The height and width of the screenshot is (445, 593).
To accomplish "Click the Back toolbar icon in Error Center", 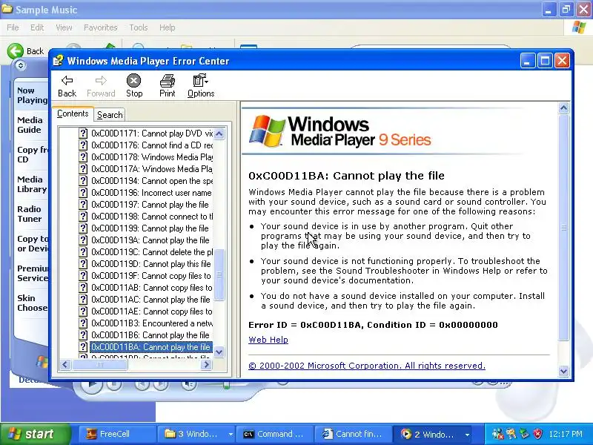I will coord(67,86).
